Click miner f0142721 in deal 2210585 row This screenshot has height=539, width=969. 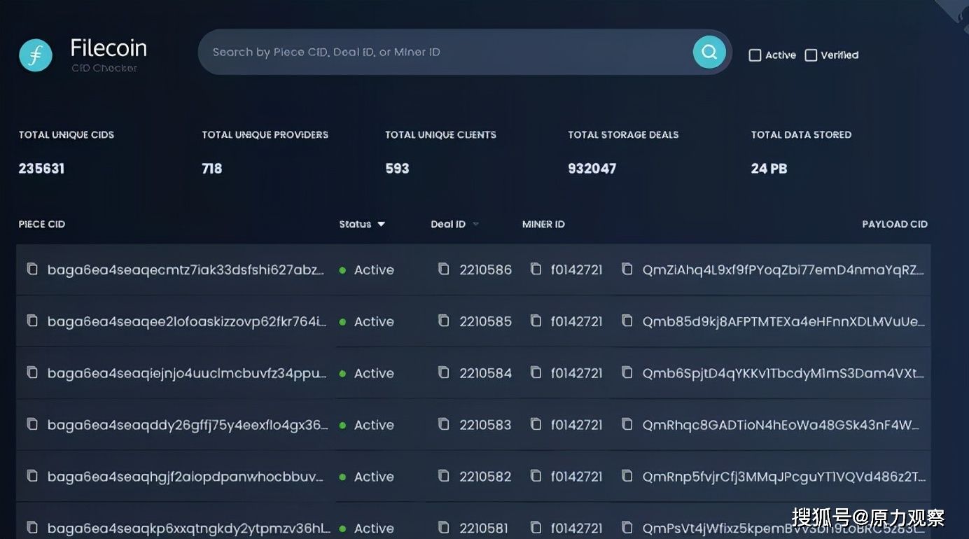coord(577,322)
